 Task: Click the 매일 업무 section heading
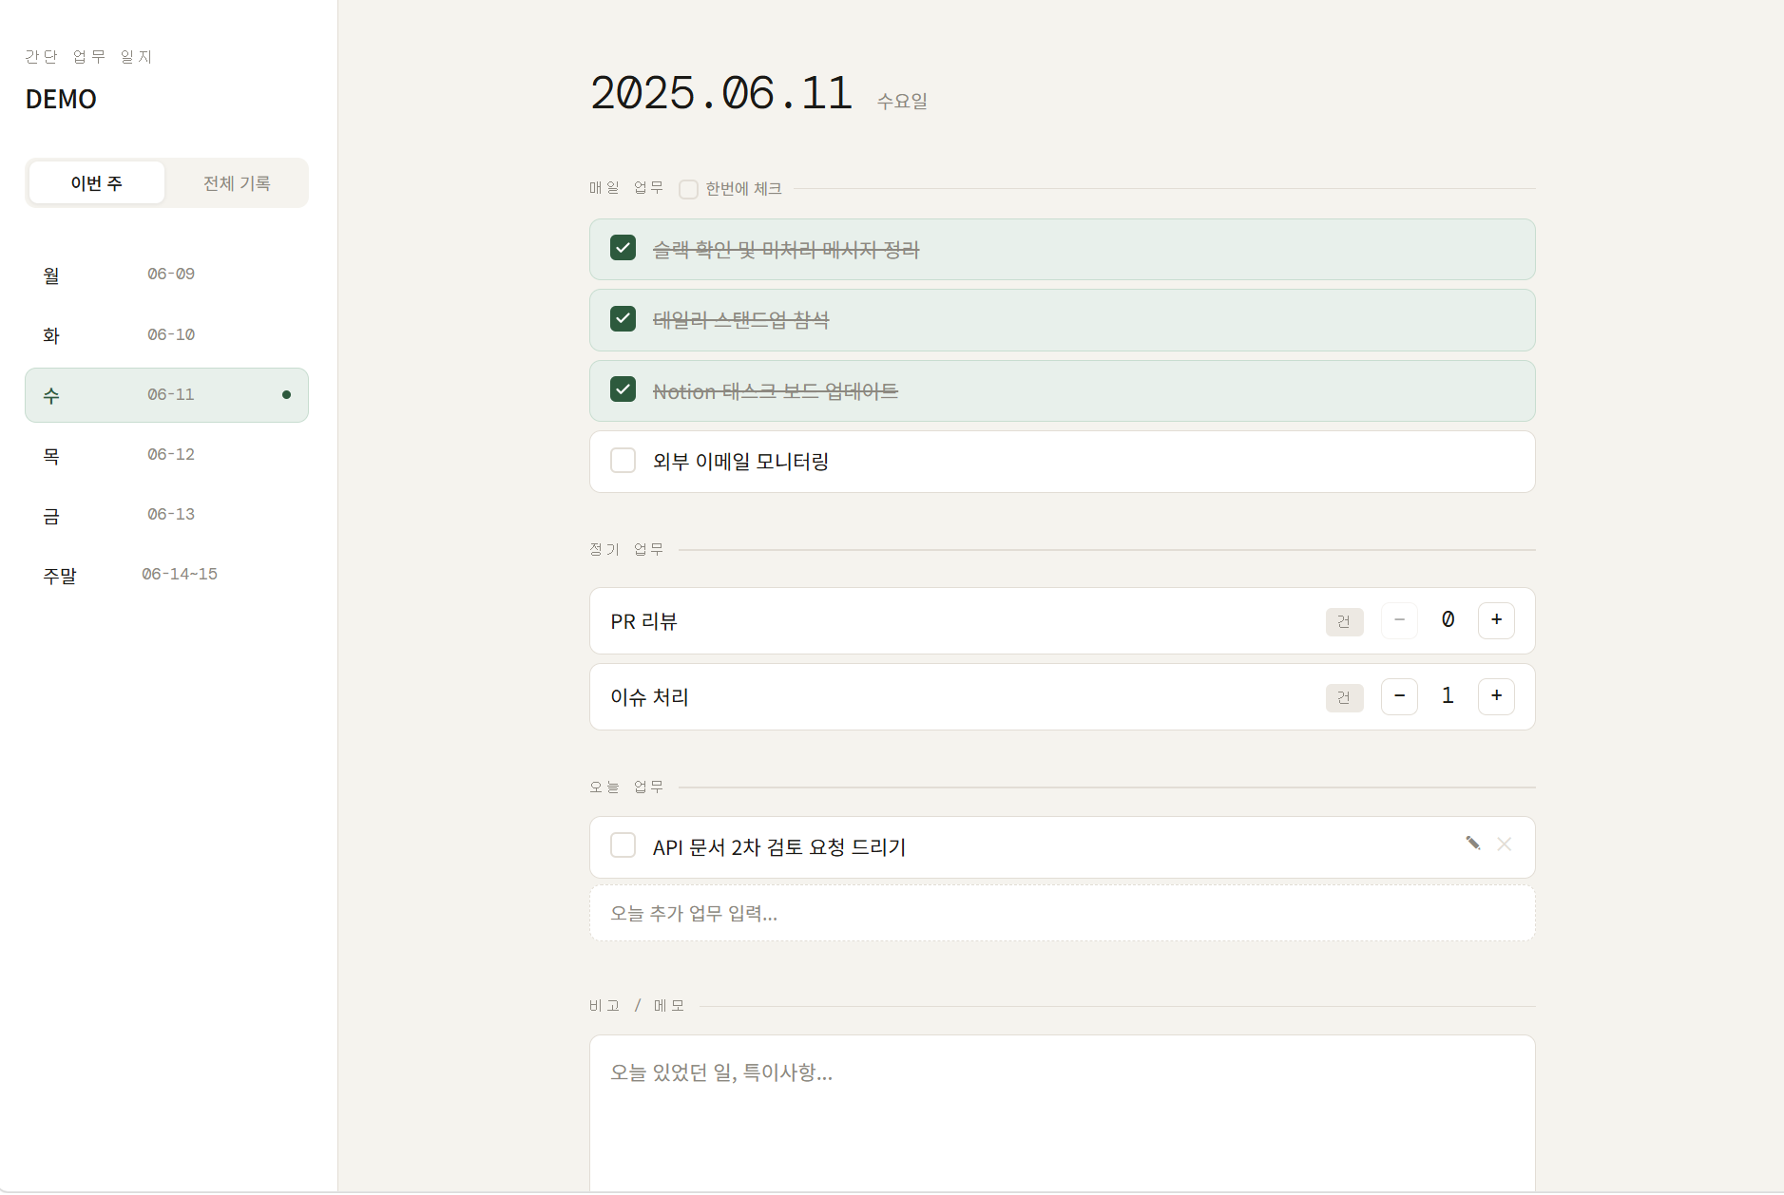pos(626,188)
